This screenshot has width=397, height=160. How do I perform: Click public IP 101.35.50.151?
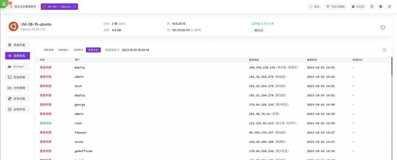click(x=181, y=30)
